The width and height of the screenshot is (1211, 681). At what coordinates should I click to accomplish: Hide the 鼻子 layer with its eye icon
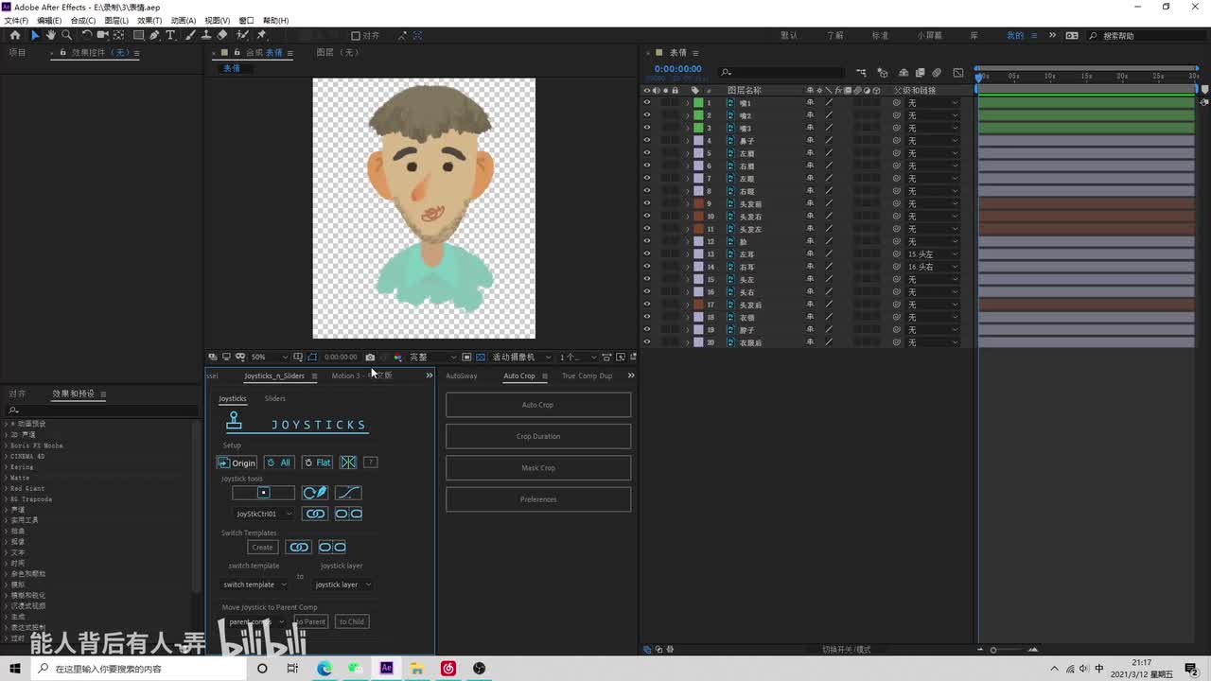tap(647, 141)
